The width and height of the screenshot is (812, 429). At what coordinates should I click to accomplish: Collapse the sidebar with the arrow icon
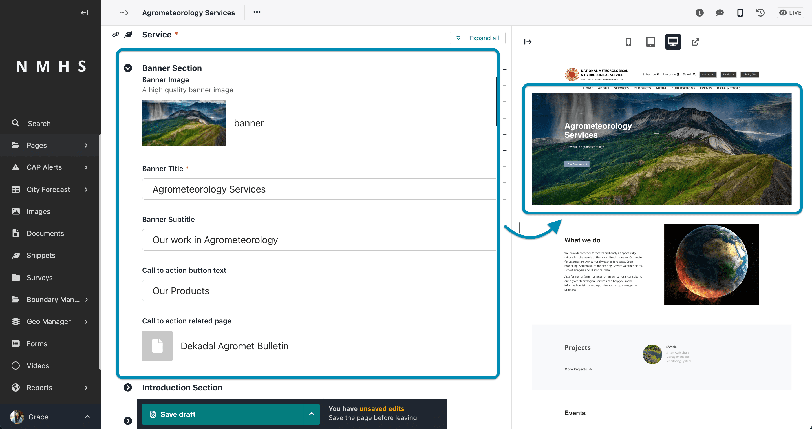point(85,13)
